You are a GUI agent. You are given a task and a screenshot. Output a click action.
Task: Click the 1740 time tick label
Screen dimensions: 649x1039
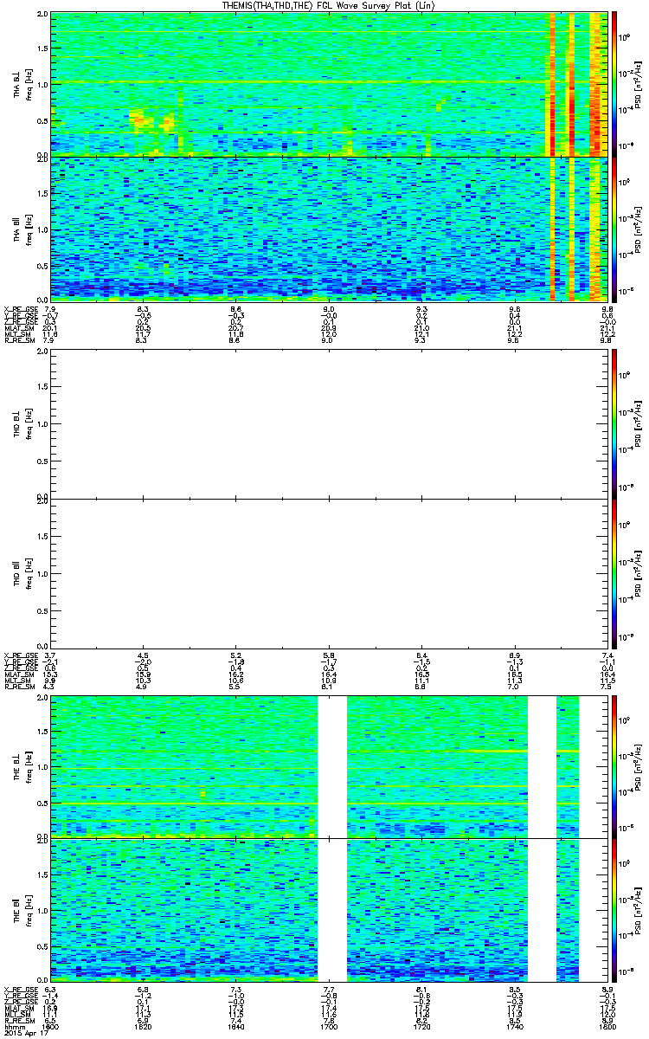(516, 1027)
